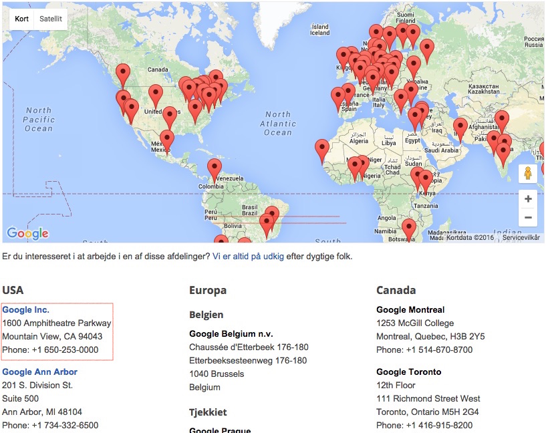Zoom out on the map with minus button
The height and width of the screenshot is (433, 546).
(x=528, y=218)
